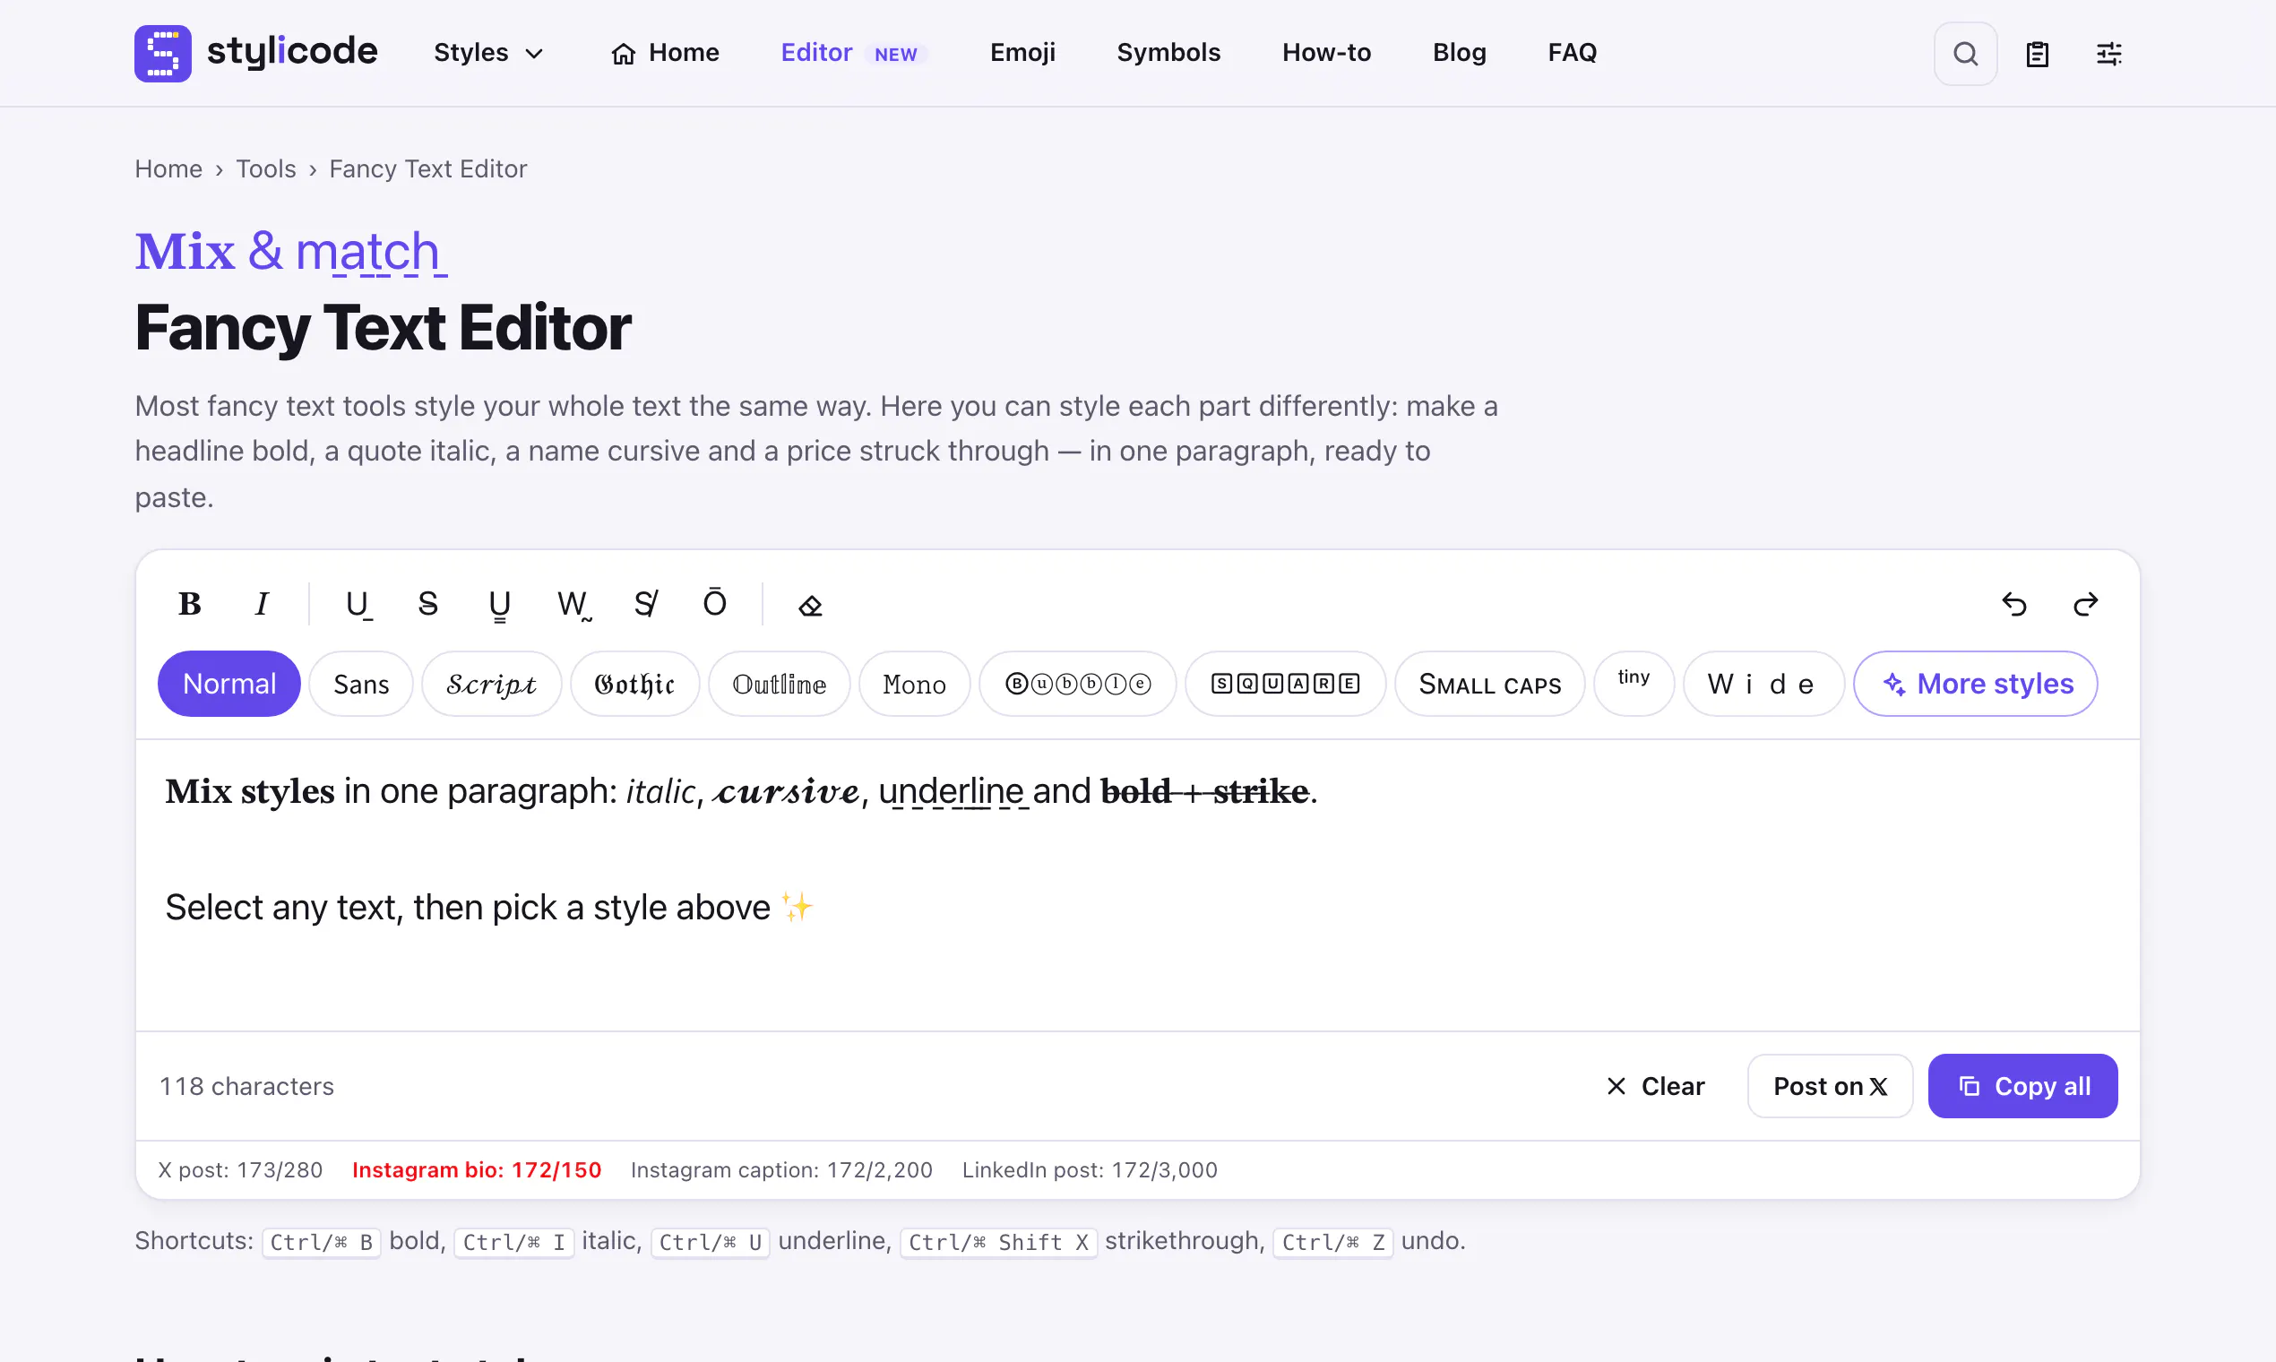The height and width of the screenshot is (1362, 2276).
Task: Toggle Bold formatting button
Action: [189, 604]
